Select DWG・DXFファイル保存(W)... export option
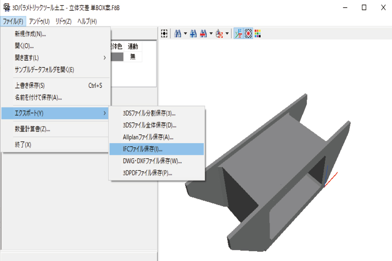The image size is (392, 261). pyautogui.click(x=157, y=161)
